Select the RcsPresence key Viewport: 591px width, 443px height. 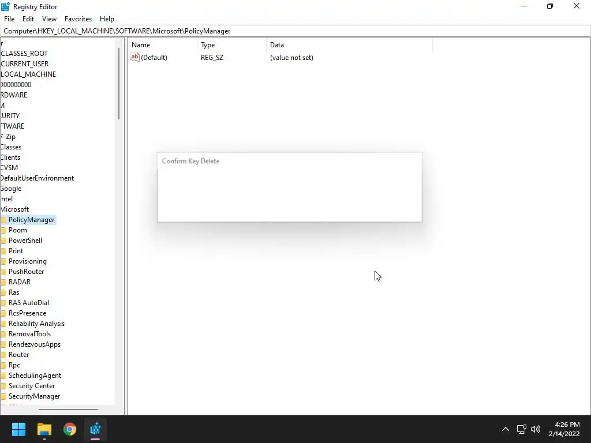27,313
